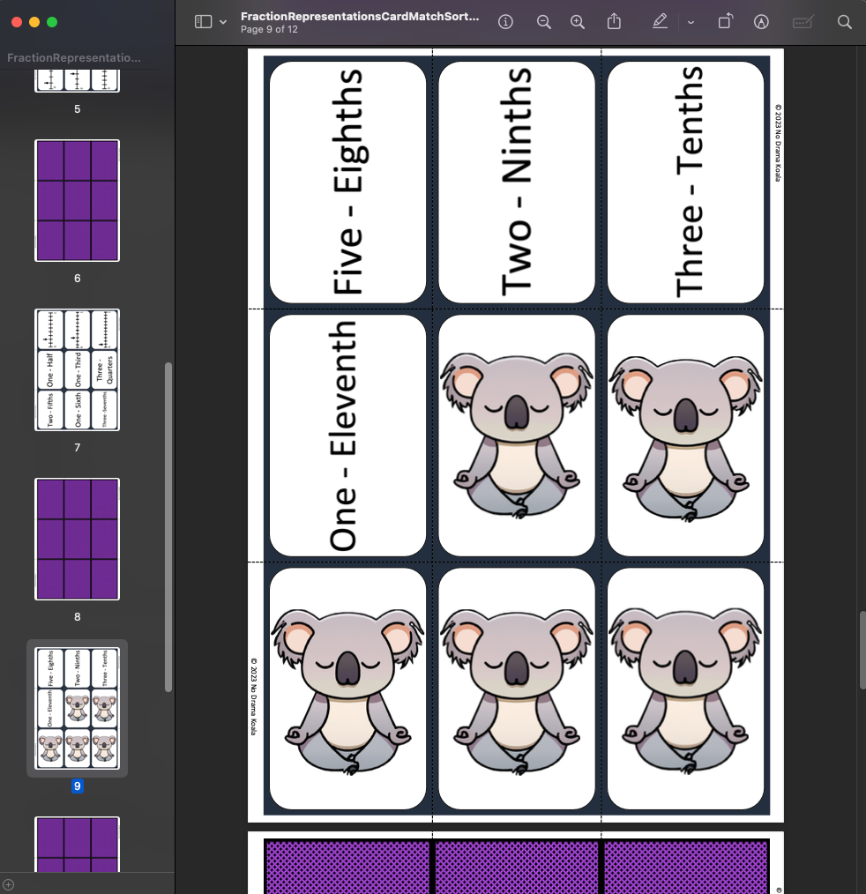Expand the highlight color dropdown arrow
866x894 pixels.
click(x=691, y=21)
